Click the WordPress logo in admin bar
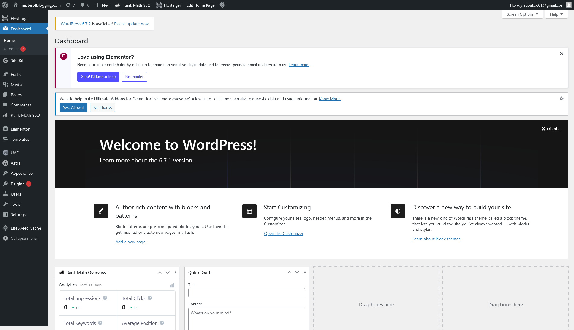This screenshot has width=574, height=330. coord(5,5)
